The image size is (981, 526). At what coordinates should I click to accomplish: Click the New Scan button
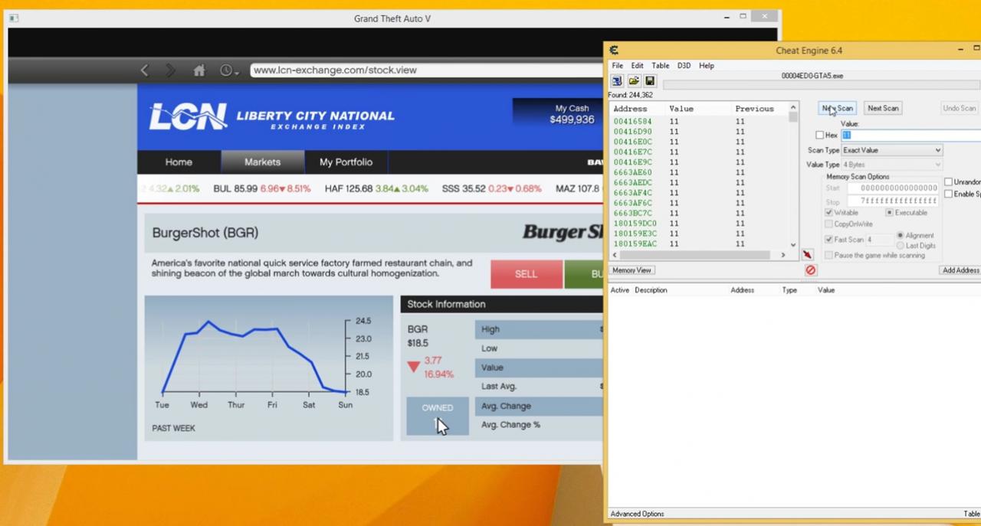(x=838, y=108)
